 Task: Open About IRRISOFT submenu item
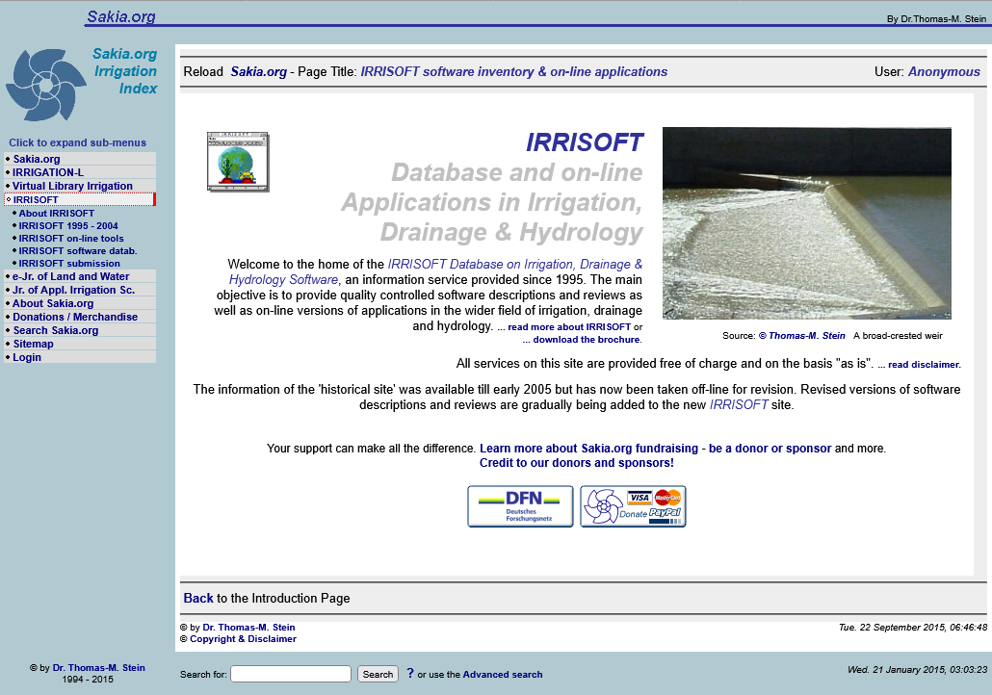click(56, 213)
